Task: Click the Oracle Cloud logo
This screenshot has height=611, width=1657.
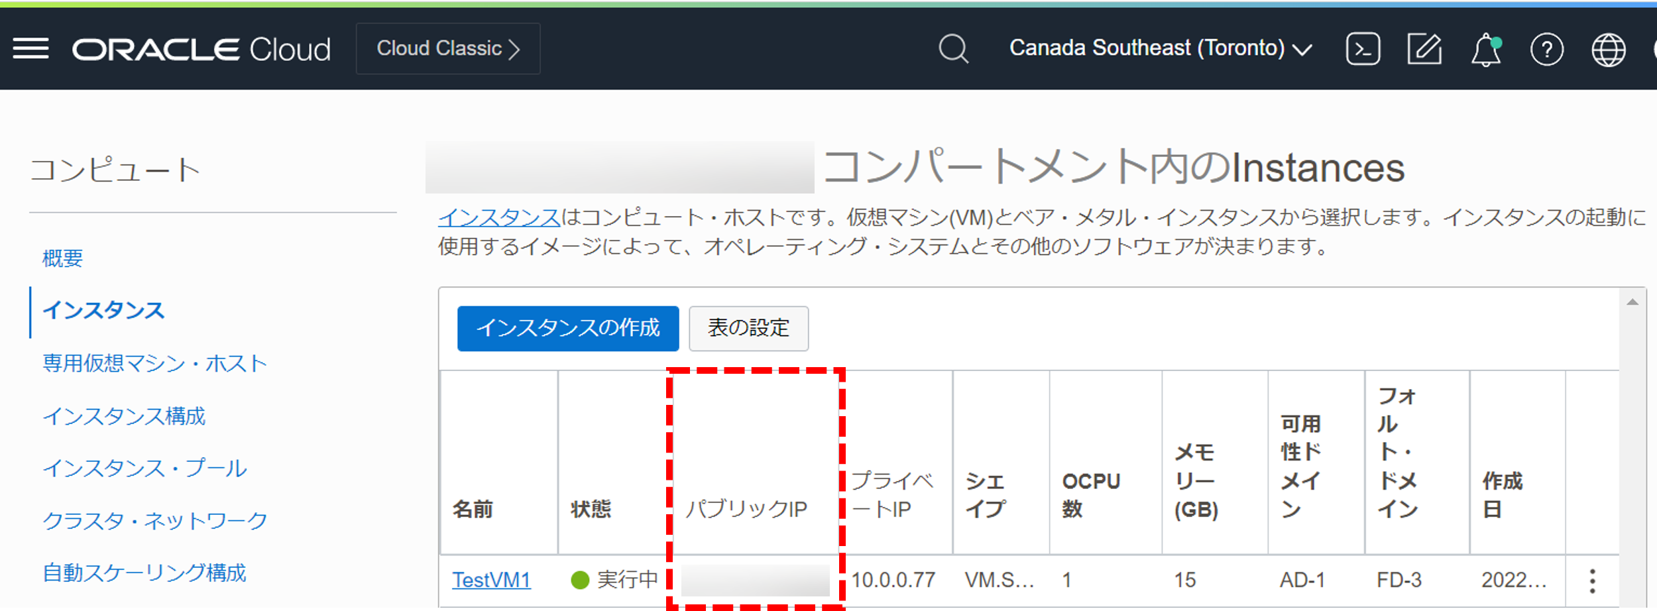Action: (x=202, y=48)
